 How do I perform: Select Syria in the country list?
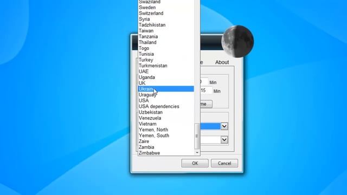(x=166, y=19)
